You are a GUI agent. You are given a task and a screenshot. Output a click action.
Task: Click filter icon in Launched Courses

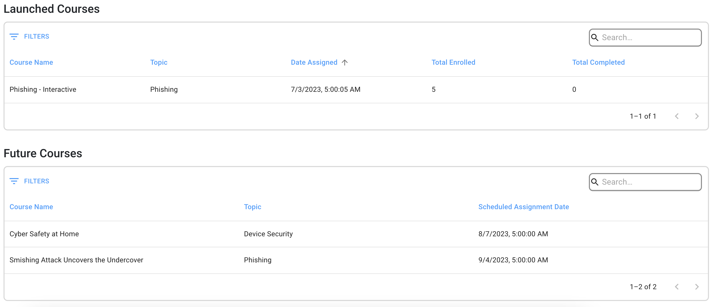click(x=14, y=36)
